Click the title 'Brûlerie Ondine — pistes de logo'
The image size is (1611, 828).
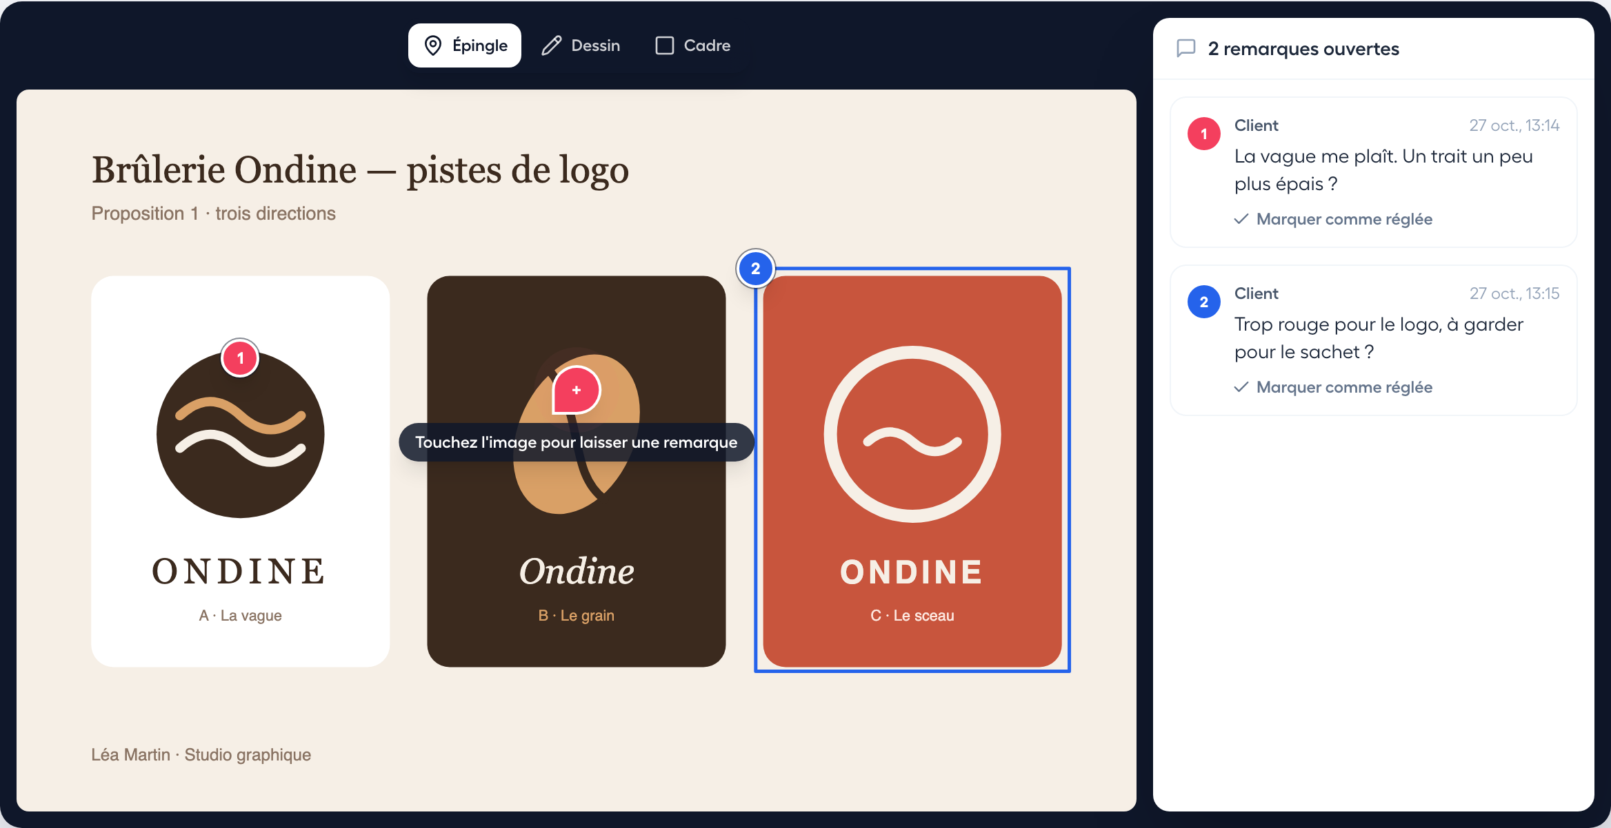click(360, 170)
